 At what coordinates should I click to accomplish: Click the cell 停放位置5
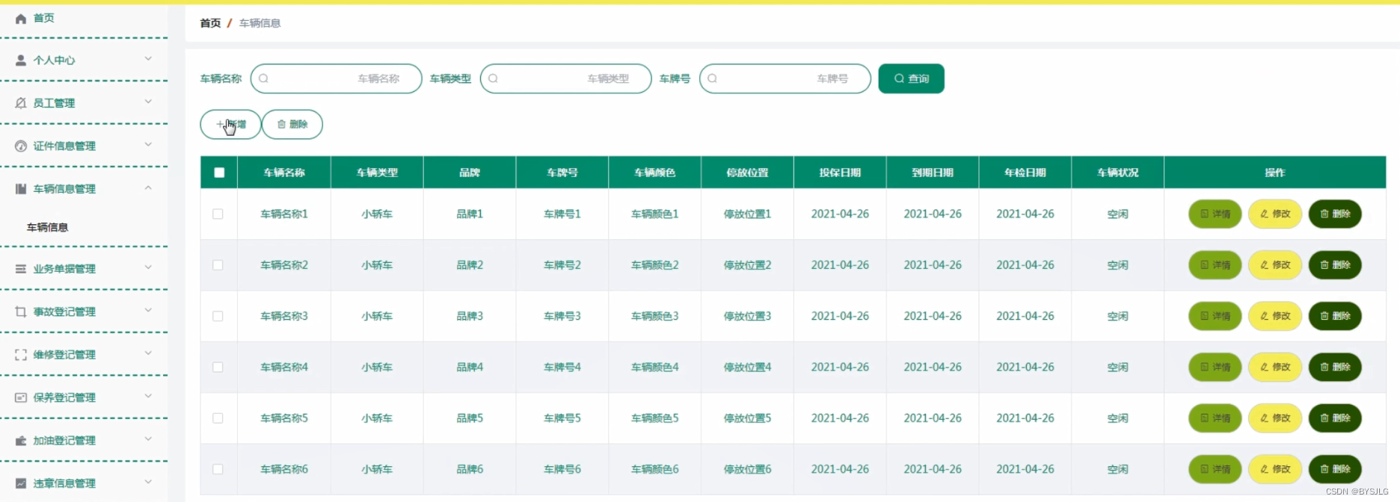(747, 418)
